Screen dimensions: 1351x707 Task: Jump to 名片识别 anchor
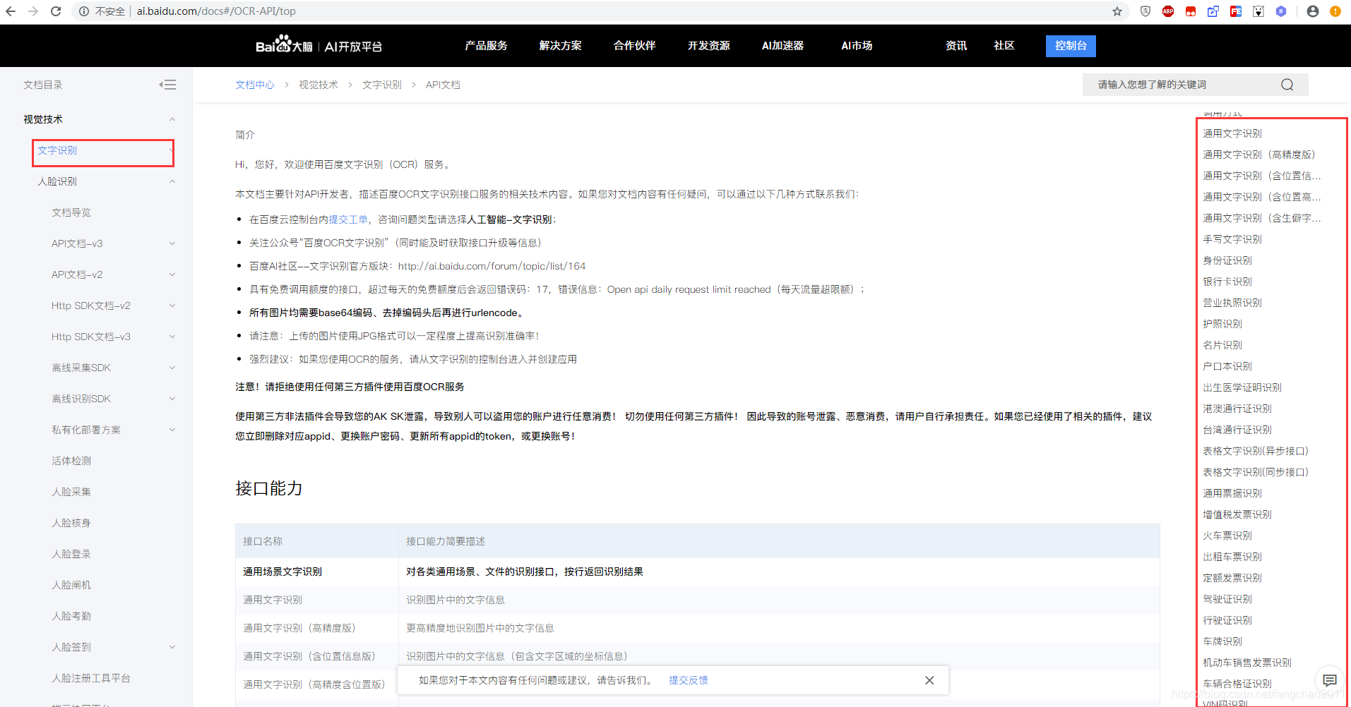[1222, 345]
